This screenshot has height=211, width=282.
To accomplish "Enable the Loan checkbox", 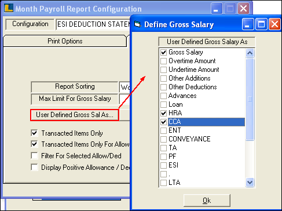I will point(163,104).
